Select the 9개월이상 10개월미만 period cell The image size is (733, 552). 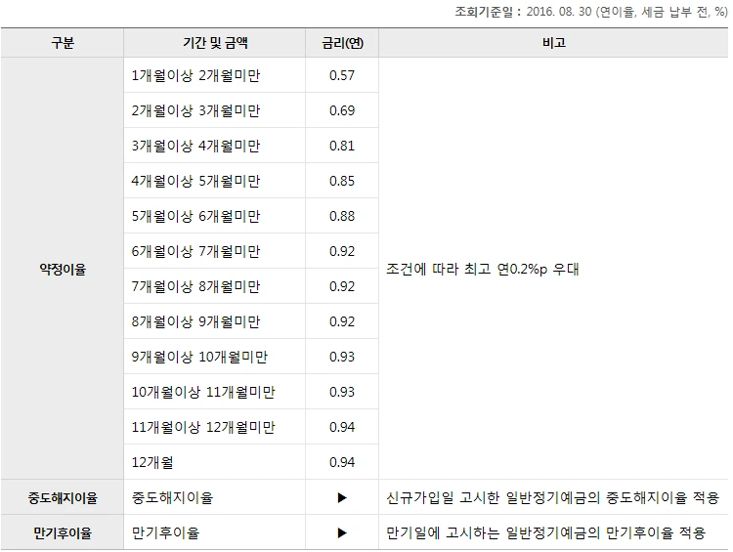point(215,357)
